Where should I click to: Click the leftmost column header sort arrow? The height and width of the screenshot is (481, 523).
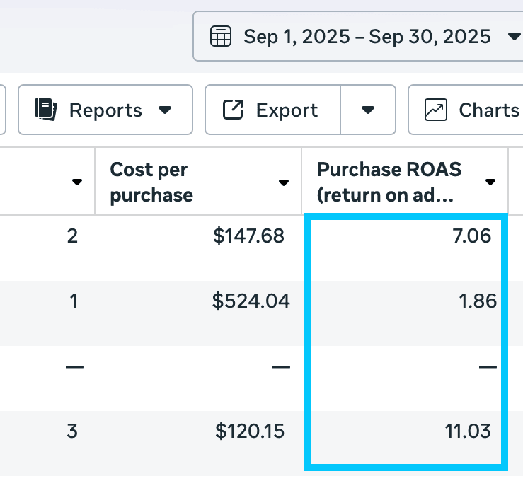click(77, 182)
